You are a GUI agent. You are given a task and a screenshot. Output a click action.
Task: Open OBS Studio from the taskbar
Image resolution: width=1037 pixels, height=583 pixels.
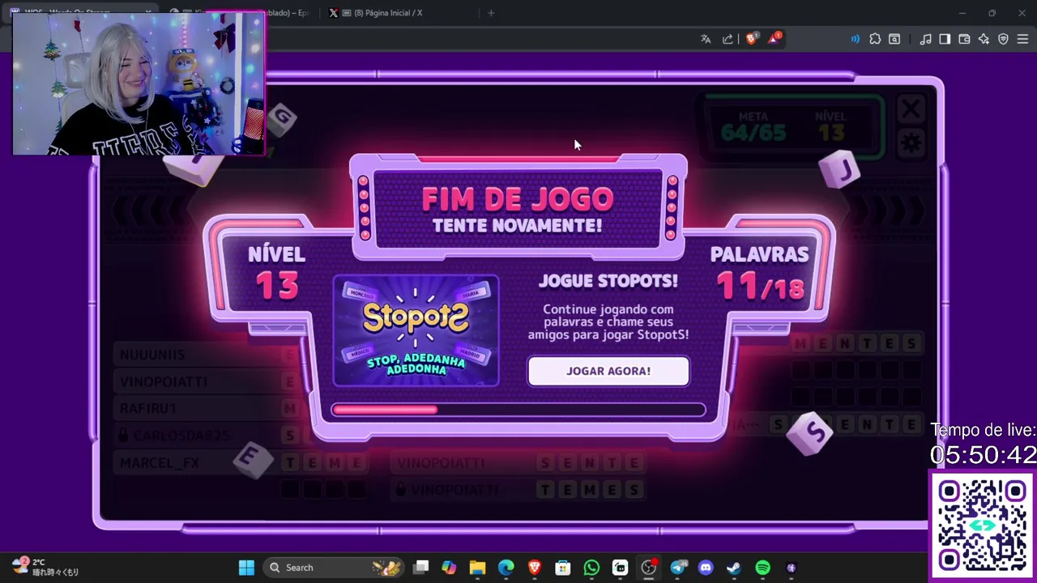[x=648, y=568]
